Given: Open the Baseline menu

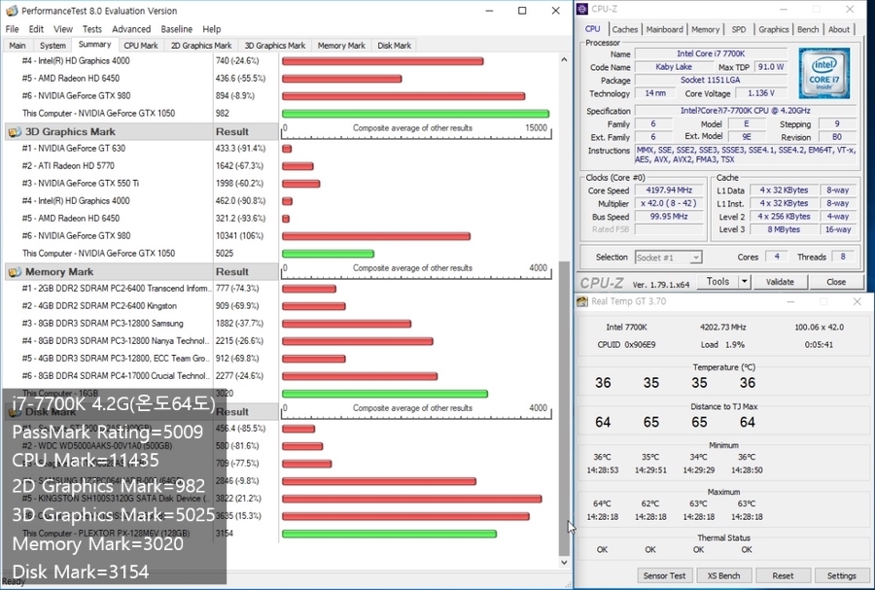Looking at the screenshot, I should (176, 29).
